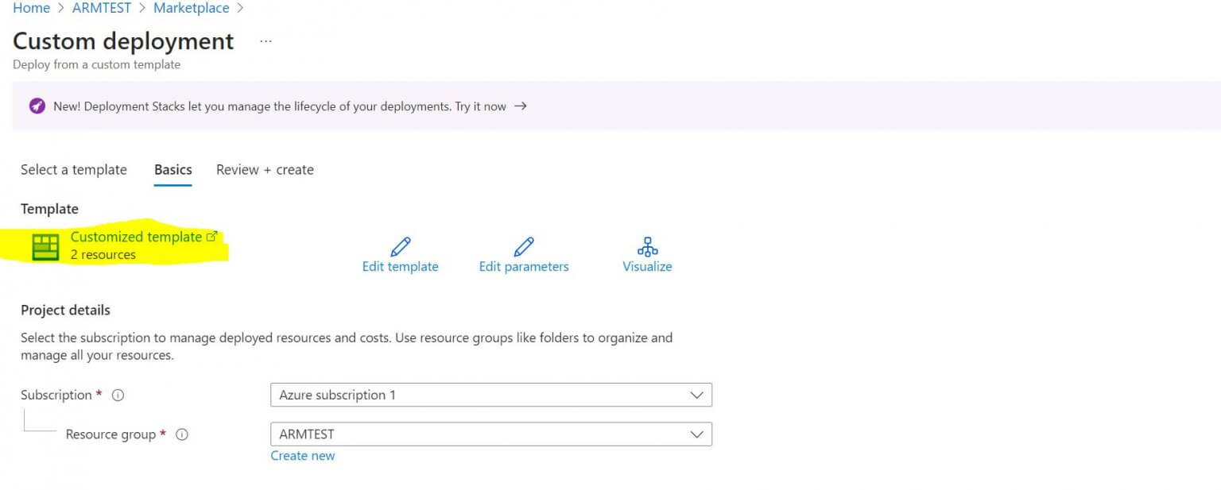Go to ARMTEST in the breadcrumb
1221x490 pixels.
click(x=102, y=9)
